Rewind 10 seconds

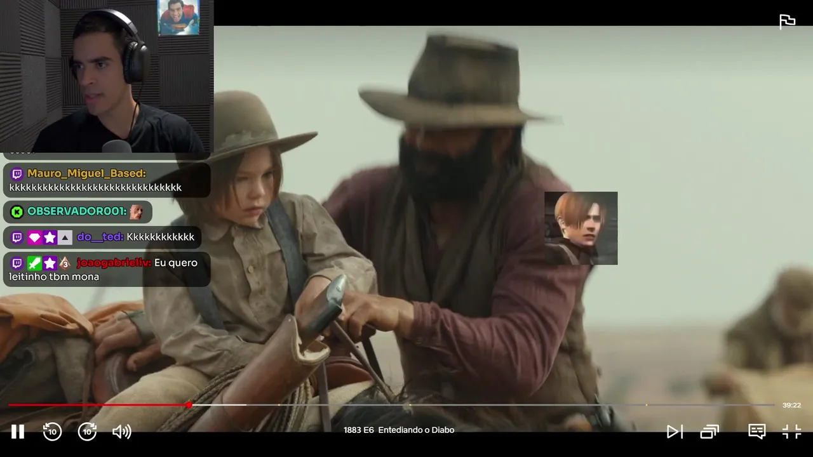[52, 432]
